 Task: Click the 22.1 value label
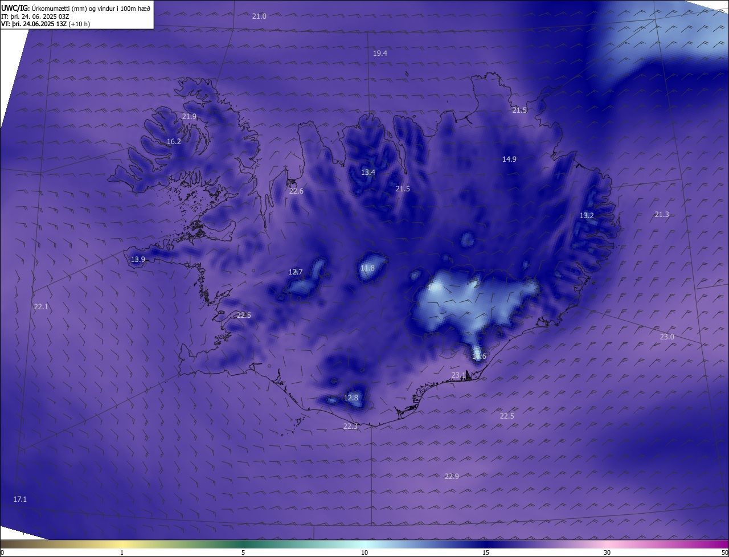coord(41,306)
